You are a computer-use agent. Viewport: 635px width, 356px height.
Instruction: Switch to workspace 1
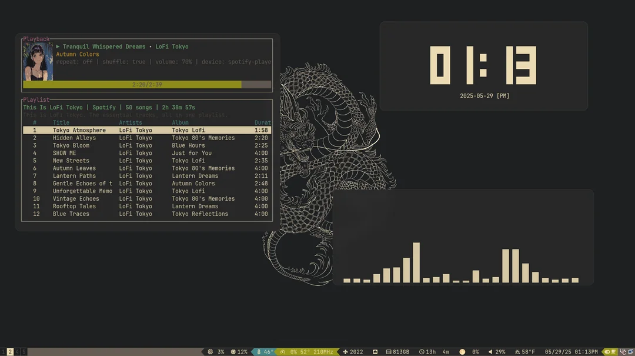3,352
